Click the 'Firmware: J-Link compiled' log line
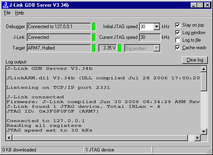 point(103,102)
